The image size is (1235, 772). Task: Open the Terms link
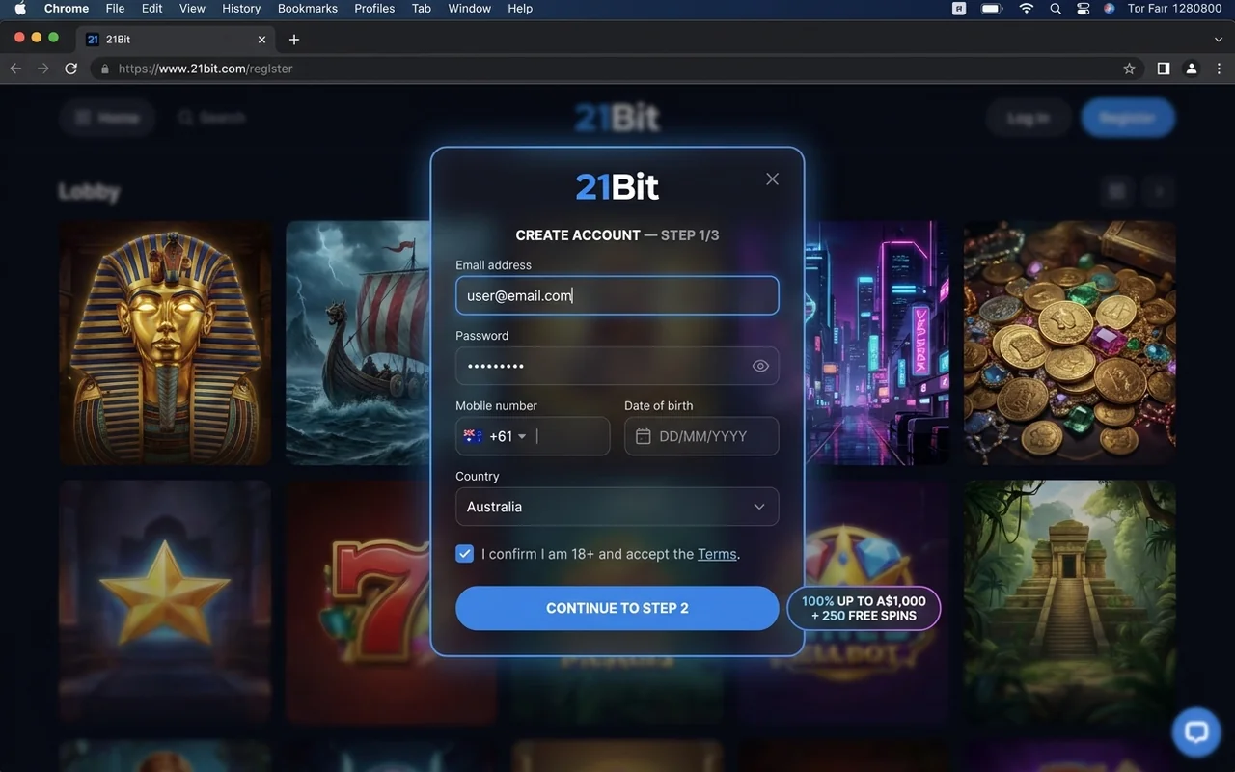click(x=717, y=554)
